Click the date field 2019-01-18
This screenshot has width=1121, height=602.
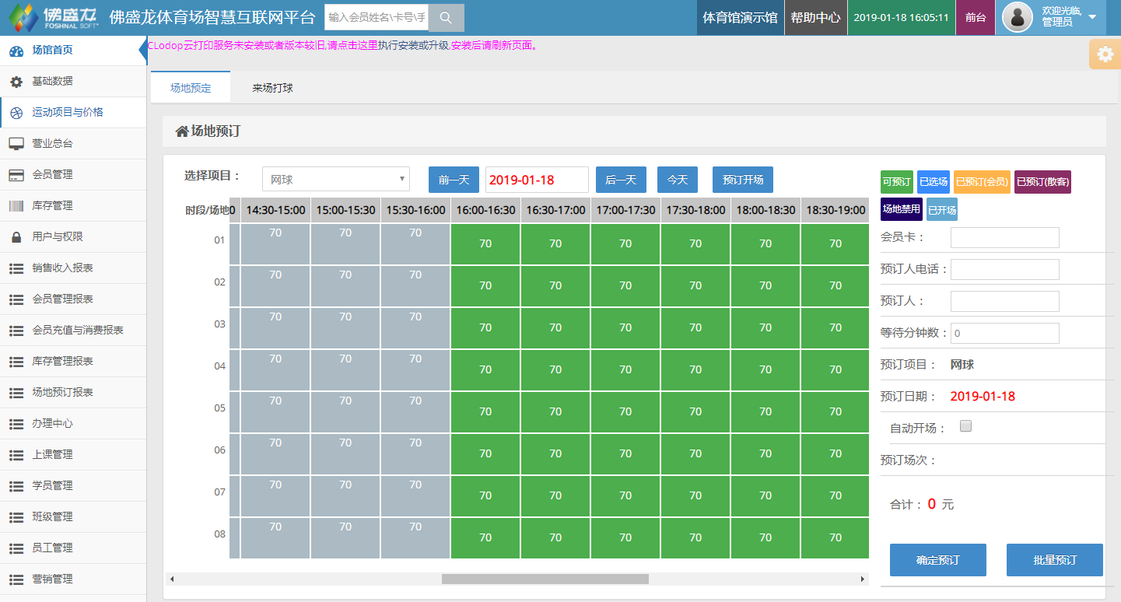(x=537, y=180)
